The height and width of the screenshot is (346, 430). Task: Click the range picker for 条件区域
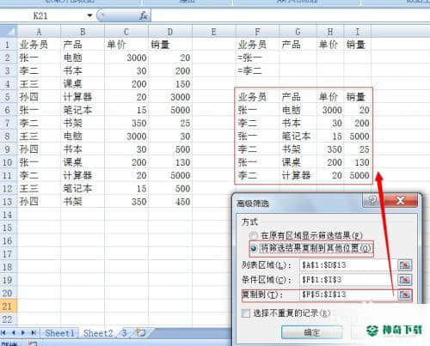405,280
